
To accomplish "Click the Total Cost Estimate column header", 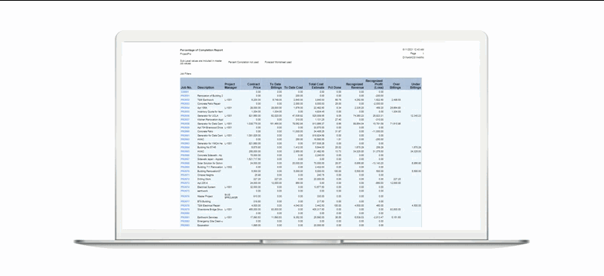I will [316, 85].
